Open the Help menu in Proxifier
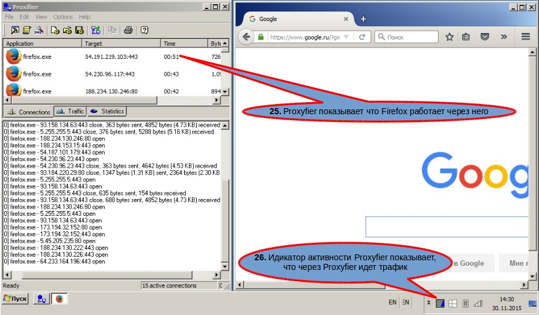Screen dimensions: 539x315 point(84,17)
